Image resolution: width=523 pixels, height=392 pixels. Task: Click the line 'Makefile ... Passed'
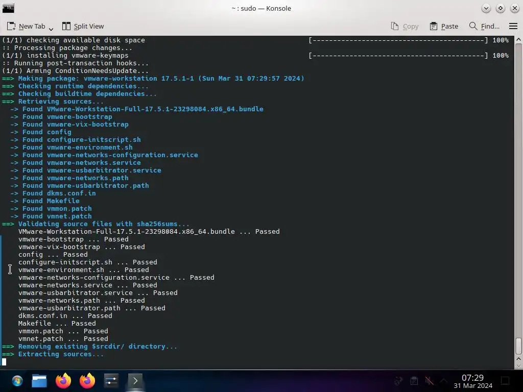(57, 323)
